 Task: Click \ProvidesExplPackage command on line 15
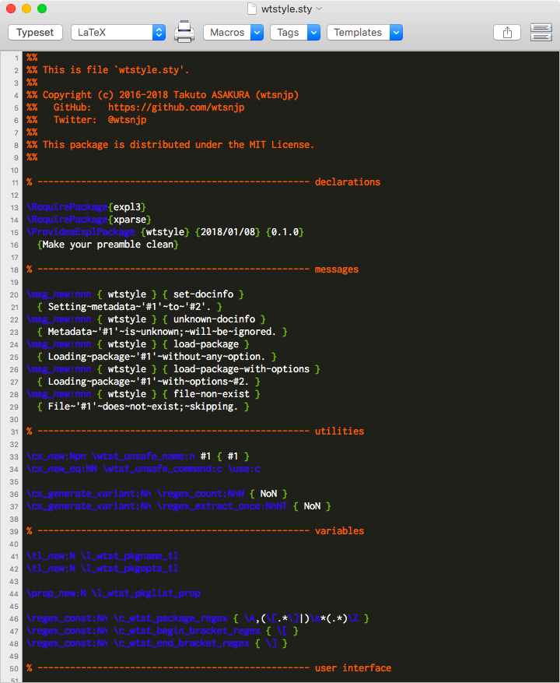(81, 232)
